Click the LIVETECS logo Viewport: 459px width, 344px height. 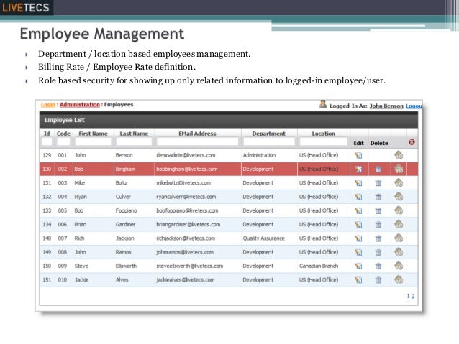tap(26, 7)
